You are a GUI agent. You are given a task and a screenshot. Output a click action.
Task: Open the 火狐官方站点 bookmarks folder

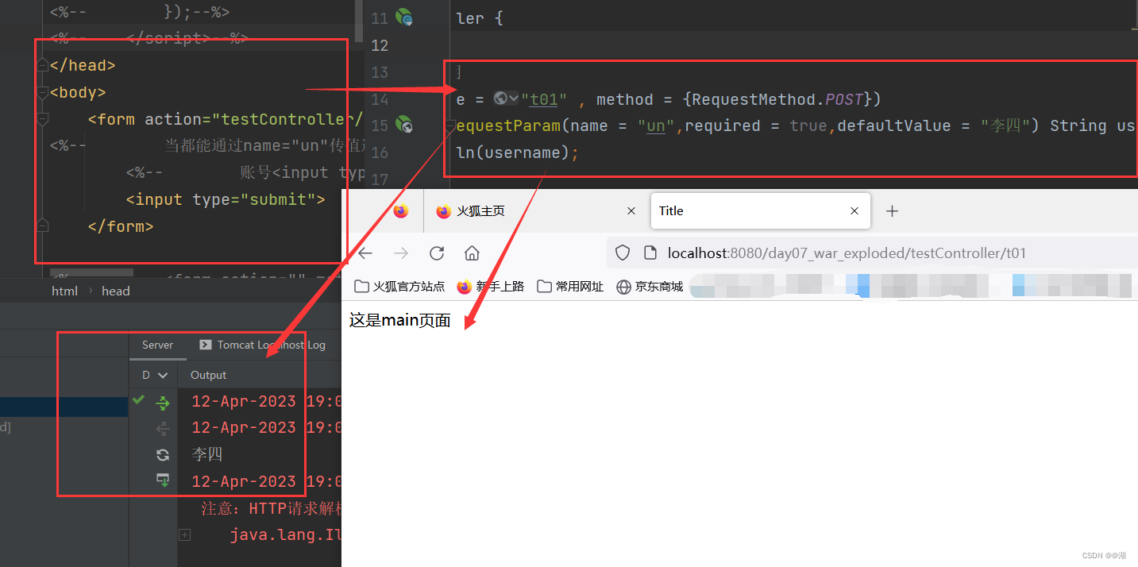tap(399, 287)
